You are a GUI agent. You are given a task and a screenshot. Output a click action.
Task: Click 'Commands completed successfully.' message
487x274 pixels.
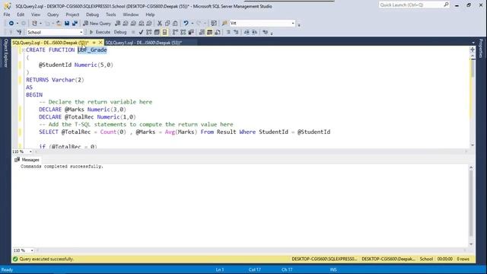click(62, 167)
